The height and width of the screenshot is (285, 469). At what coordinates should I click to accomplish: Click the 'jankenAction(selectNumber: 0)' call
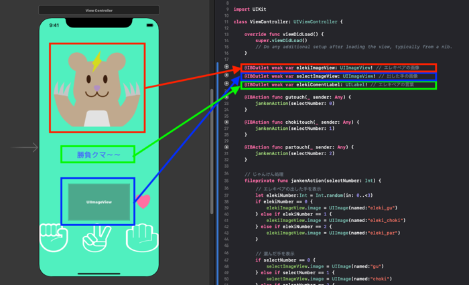click(295, 104)
